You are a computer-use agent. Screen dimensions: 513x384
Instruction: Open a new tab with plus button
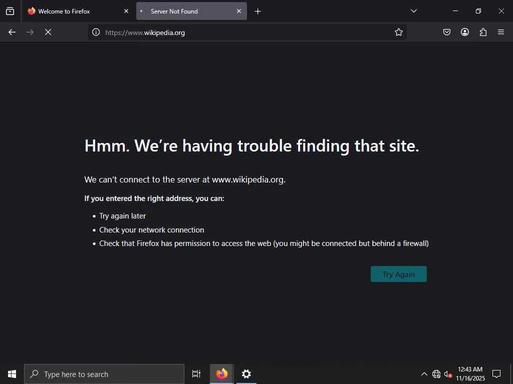(x=258, y=11)
